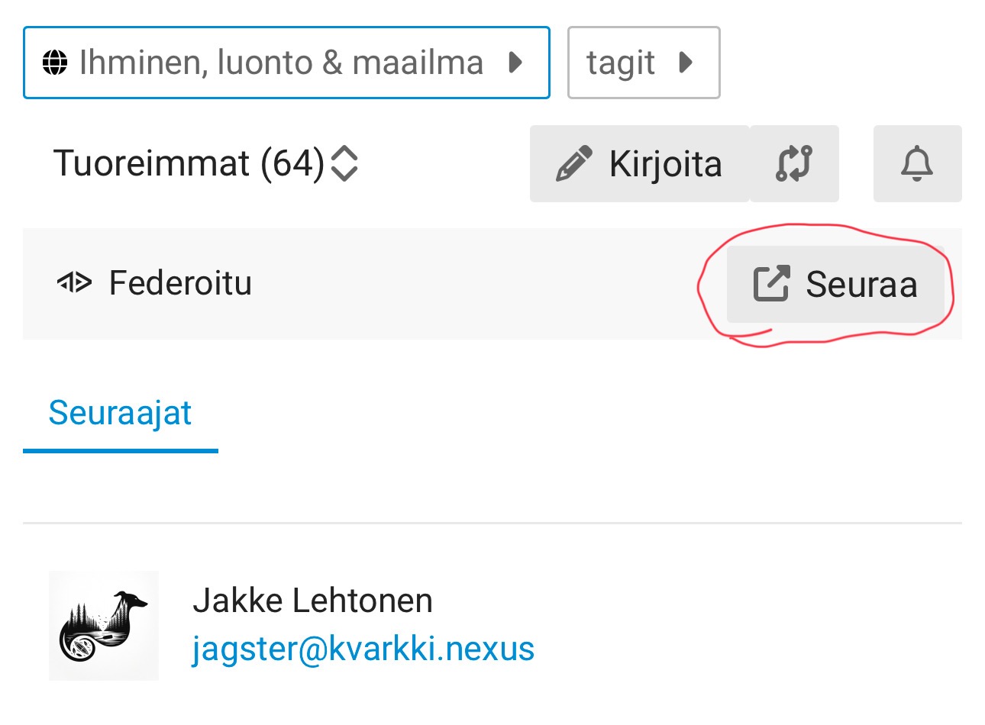Expand the arrow next to tagit
This screenshot has height=725, width=985.
point(686,63)
